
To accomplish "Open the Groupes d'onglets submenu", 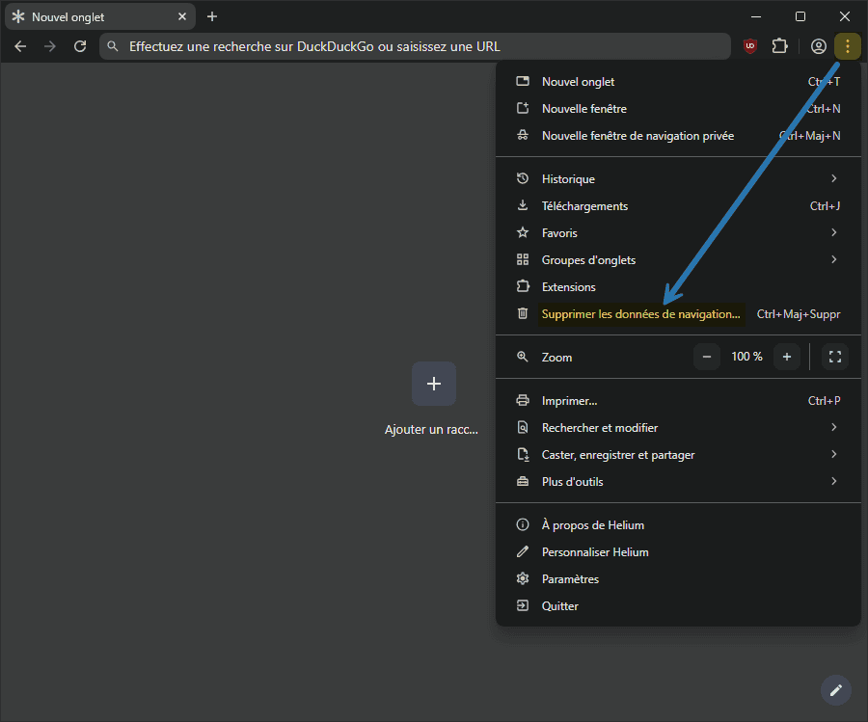I will [x=678, y=260].
